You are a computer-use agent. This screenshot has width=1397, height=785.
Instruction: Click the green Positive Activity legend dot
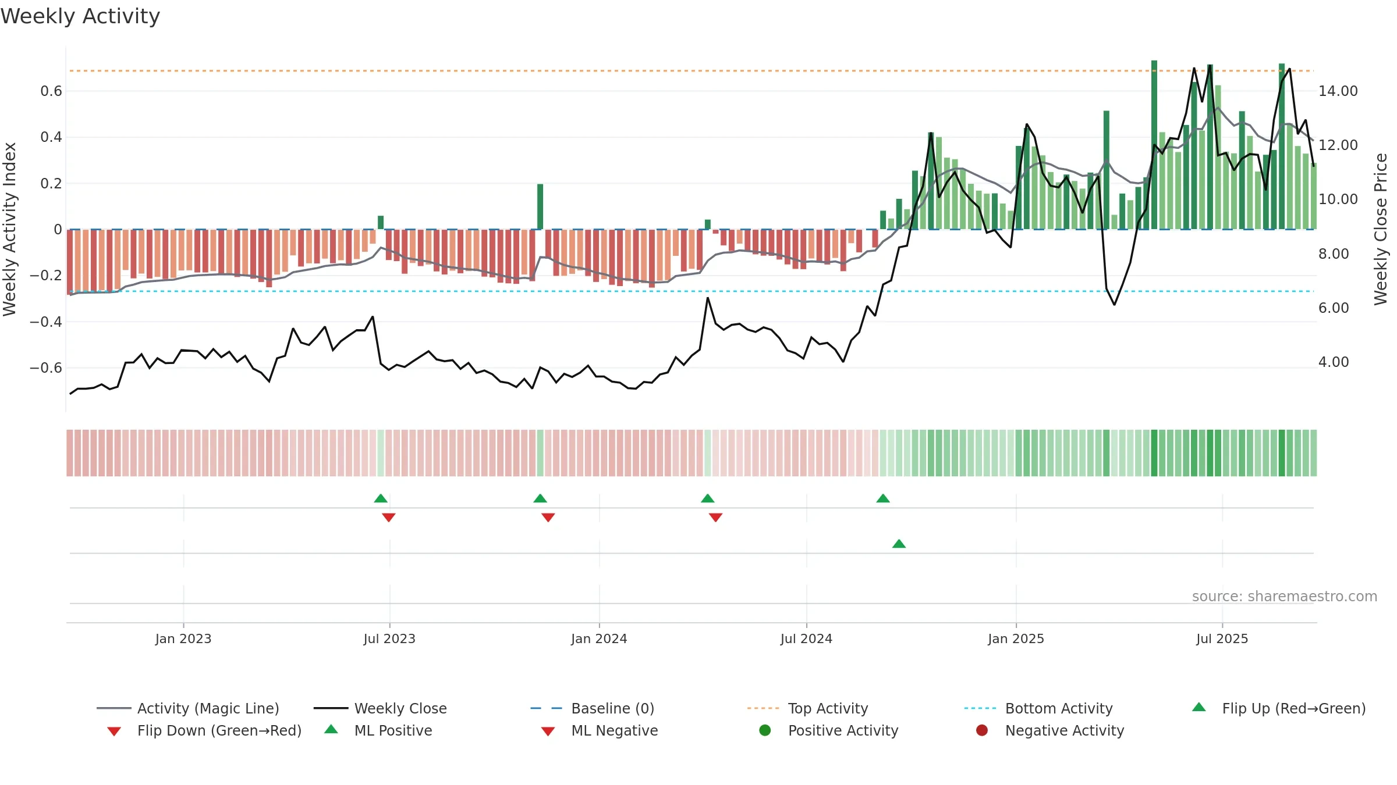(765, 730)
